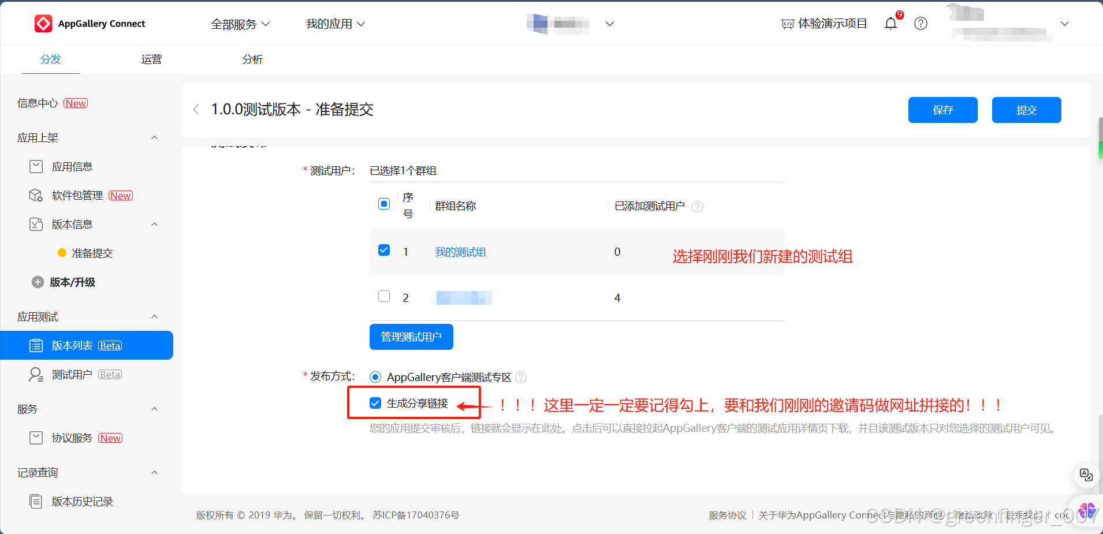Switch to the 运营 tab
This screenshot has height=534, width=1103.
pos(151,59)
